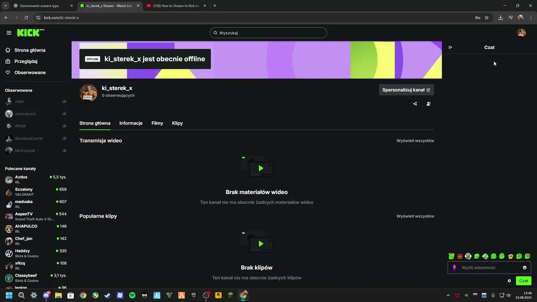The height and width of the screenshot is (302, 537).
Task: Open recommended channel Szzalony
Action: click(x=36, y=192)
